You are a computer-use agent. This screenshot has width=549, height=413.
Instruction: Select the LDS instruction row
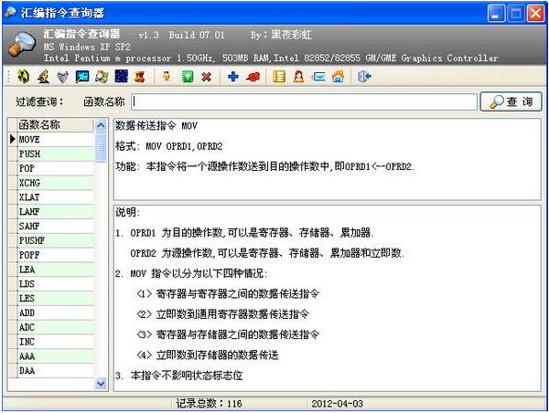[55, 284]
